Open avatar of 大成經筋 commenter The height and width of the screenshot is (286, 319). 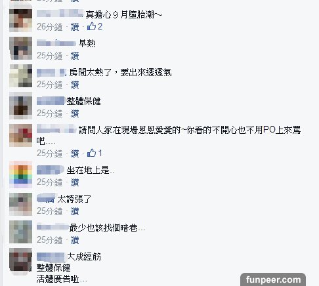click(20, 260)
